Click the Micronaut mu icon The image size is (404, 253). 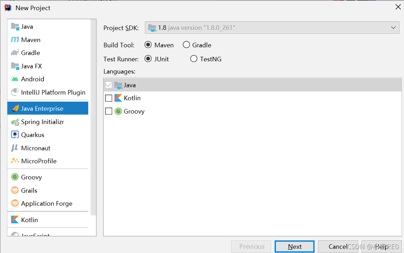click(x=15, y=148)
